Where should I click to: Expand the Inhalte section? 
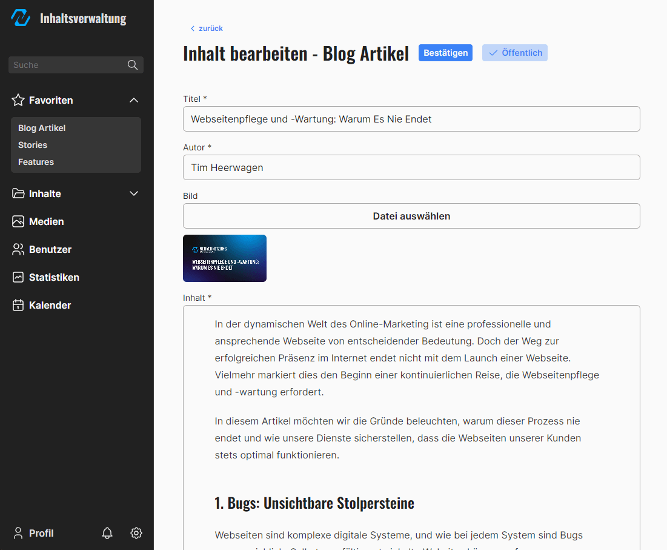(134, 193)
